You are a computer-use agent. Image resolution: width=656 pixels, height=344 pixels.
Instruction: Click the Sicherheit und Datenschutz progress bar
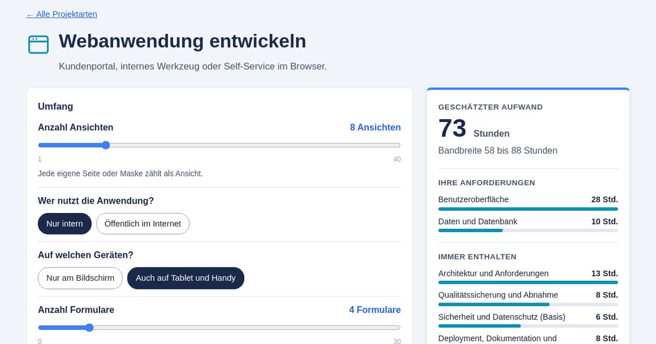coord(528,326)
